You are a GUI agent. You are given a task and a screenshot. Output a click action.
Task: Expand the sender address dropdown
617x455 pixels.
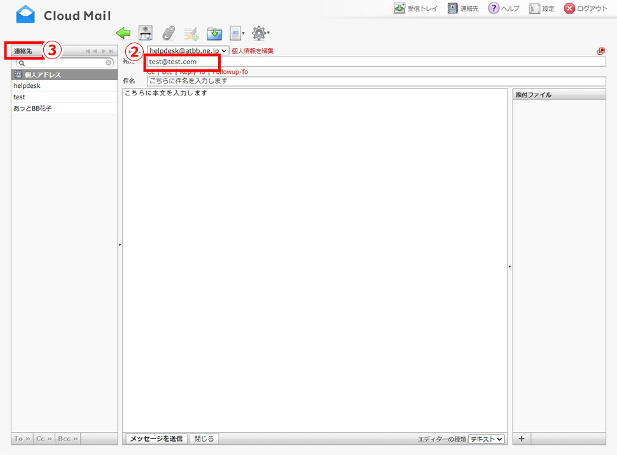pos(188,51)
